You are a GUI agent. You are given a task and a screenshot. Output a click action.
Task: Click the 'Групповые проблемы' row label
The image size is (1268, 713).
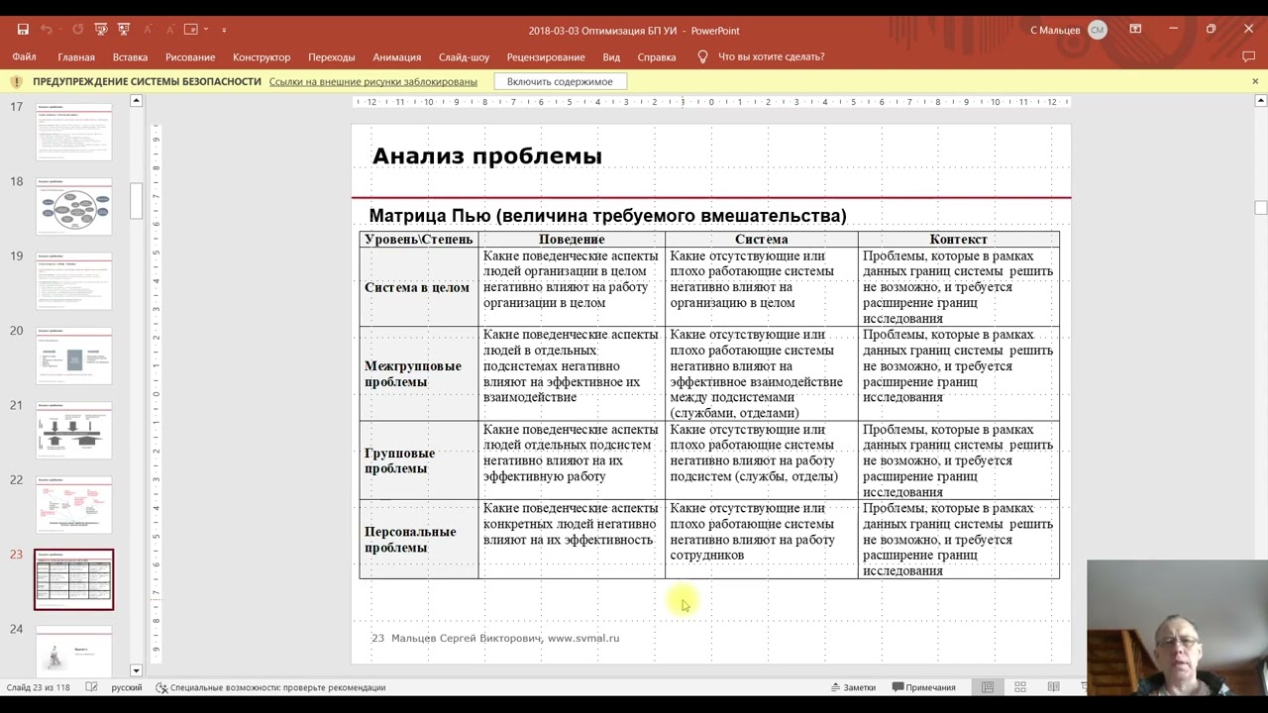pos(399,461)
